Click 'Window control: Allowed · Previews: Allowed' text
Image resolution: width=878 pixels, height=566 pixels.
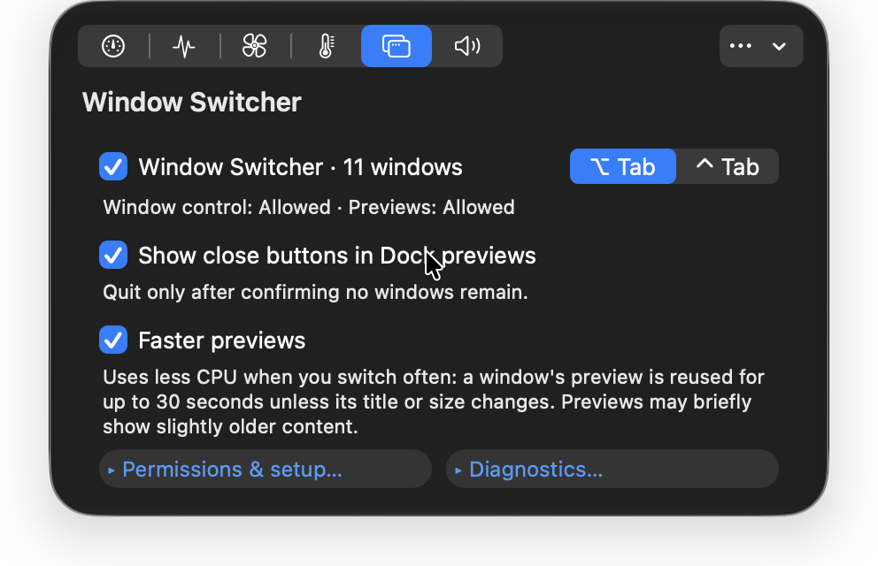[x=309, y=208]
